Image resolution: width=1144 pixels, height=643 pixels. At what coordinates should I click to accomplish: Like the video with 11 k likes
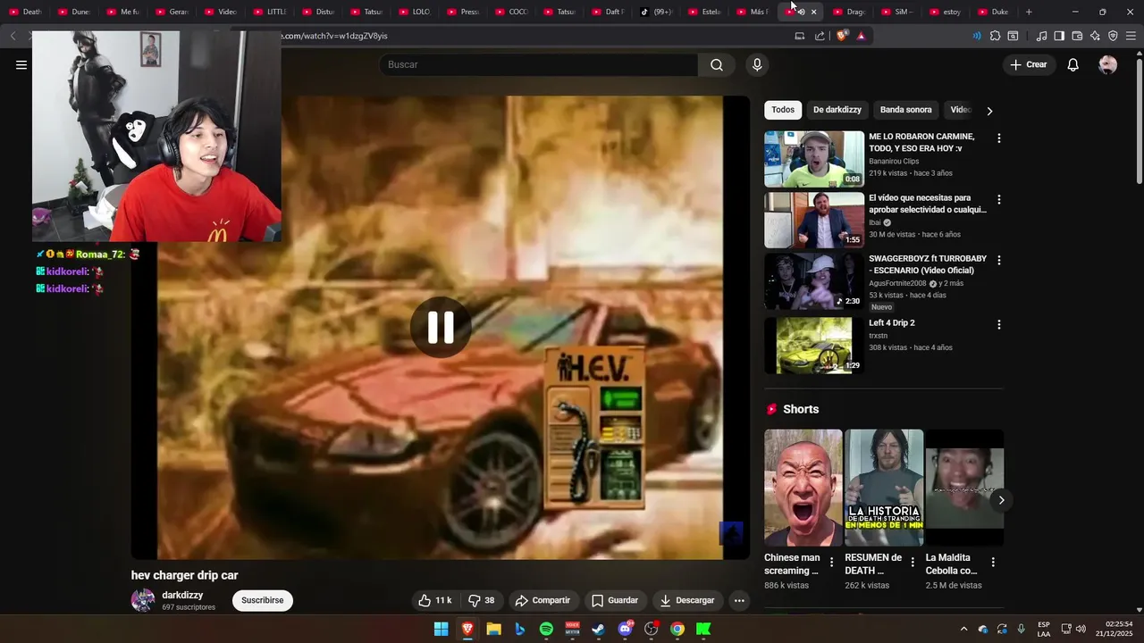[x=435, y=600]
